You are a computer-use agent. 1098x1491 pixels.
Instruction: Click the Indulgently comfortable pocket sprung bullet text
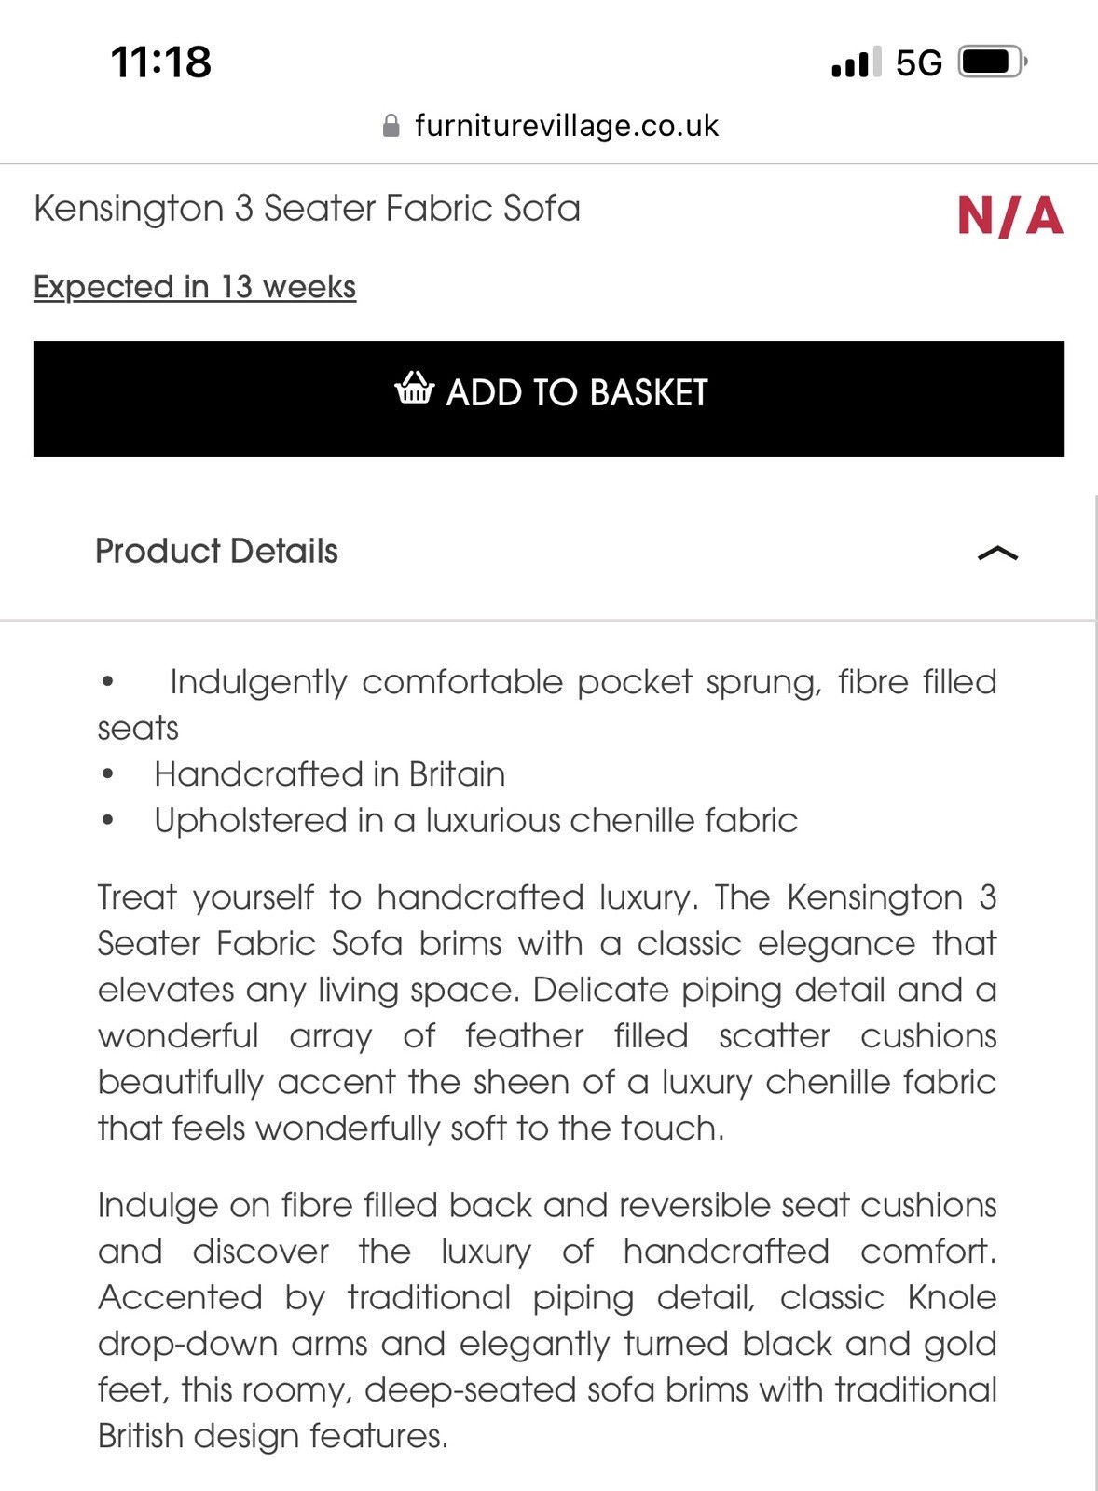coord(583,683)
